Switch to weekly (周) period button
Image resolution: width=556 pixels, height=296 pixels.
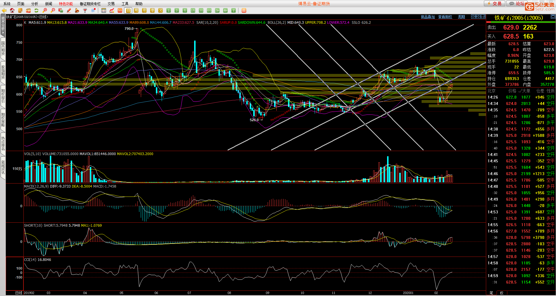tap(136, 10)
